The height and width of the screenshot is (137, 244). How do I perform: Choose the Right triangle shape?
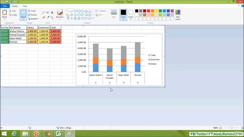pyautogui.click(x=68, y=15)
